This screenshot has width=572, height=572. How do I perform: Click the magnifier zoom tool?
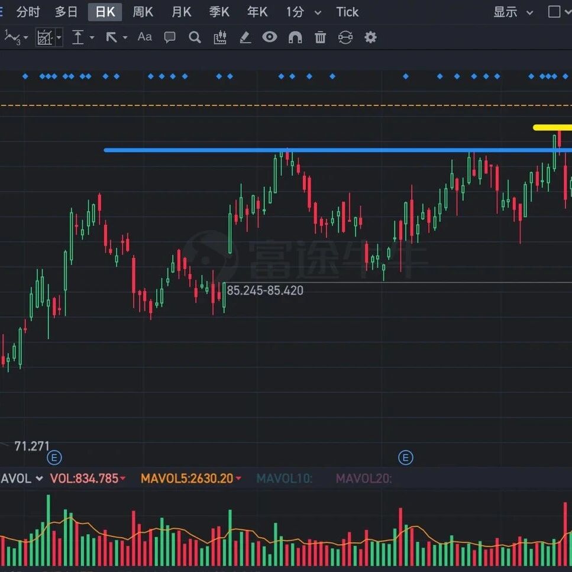coord(195,37)
